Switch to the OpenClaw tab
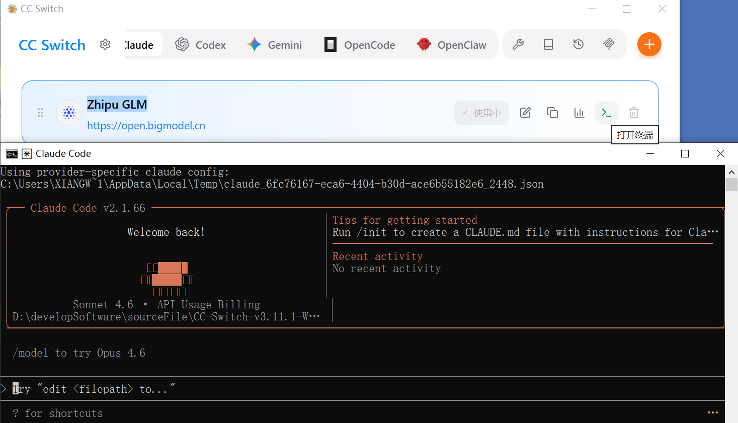This screenshot has width=738, height=423. [452, 45]
